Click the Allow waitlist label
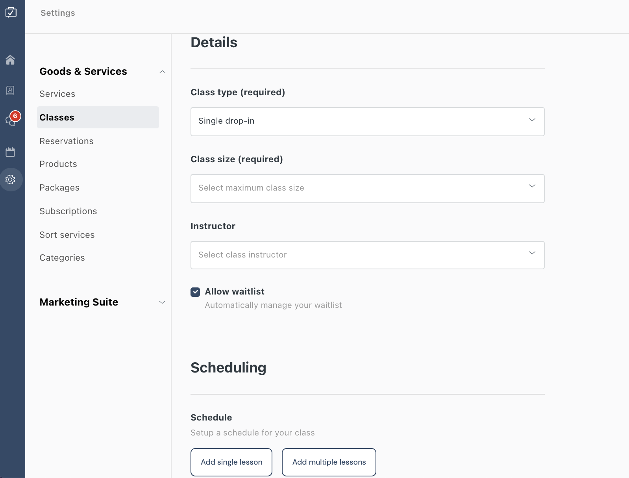 coord(235,291)
